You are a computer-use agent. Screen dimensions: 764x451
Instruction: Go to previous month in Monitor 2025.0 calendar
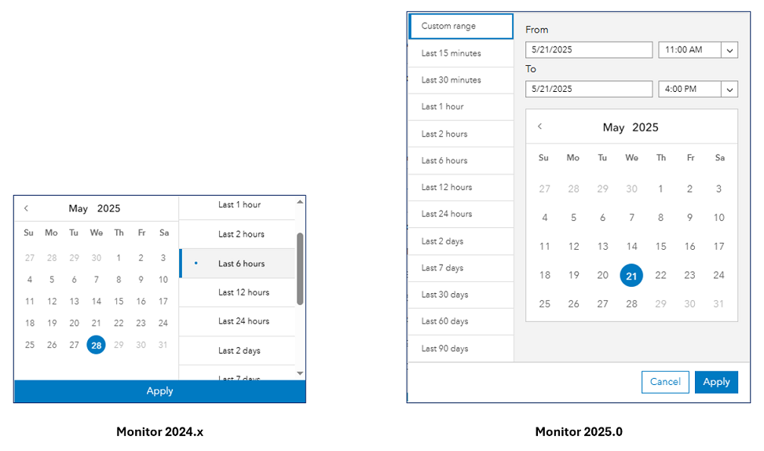click(x=540, y=126)
